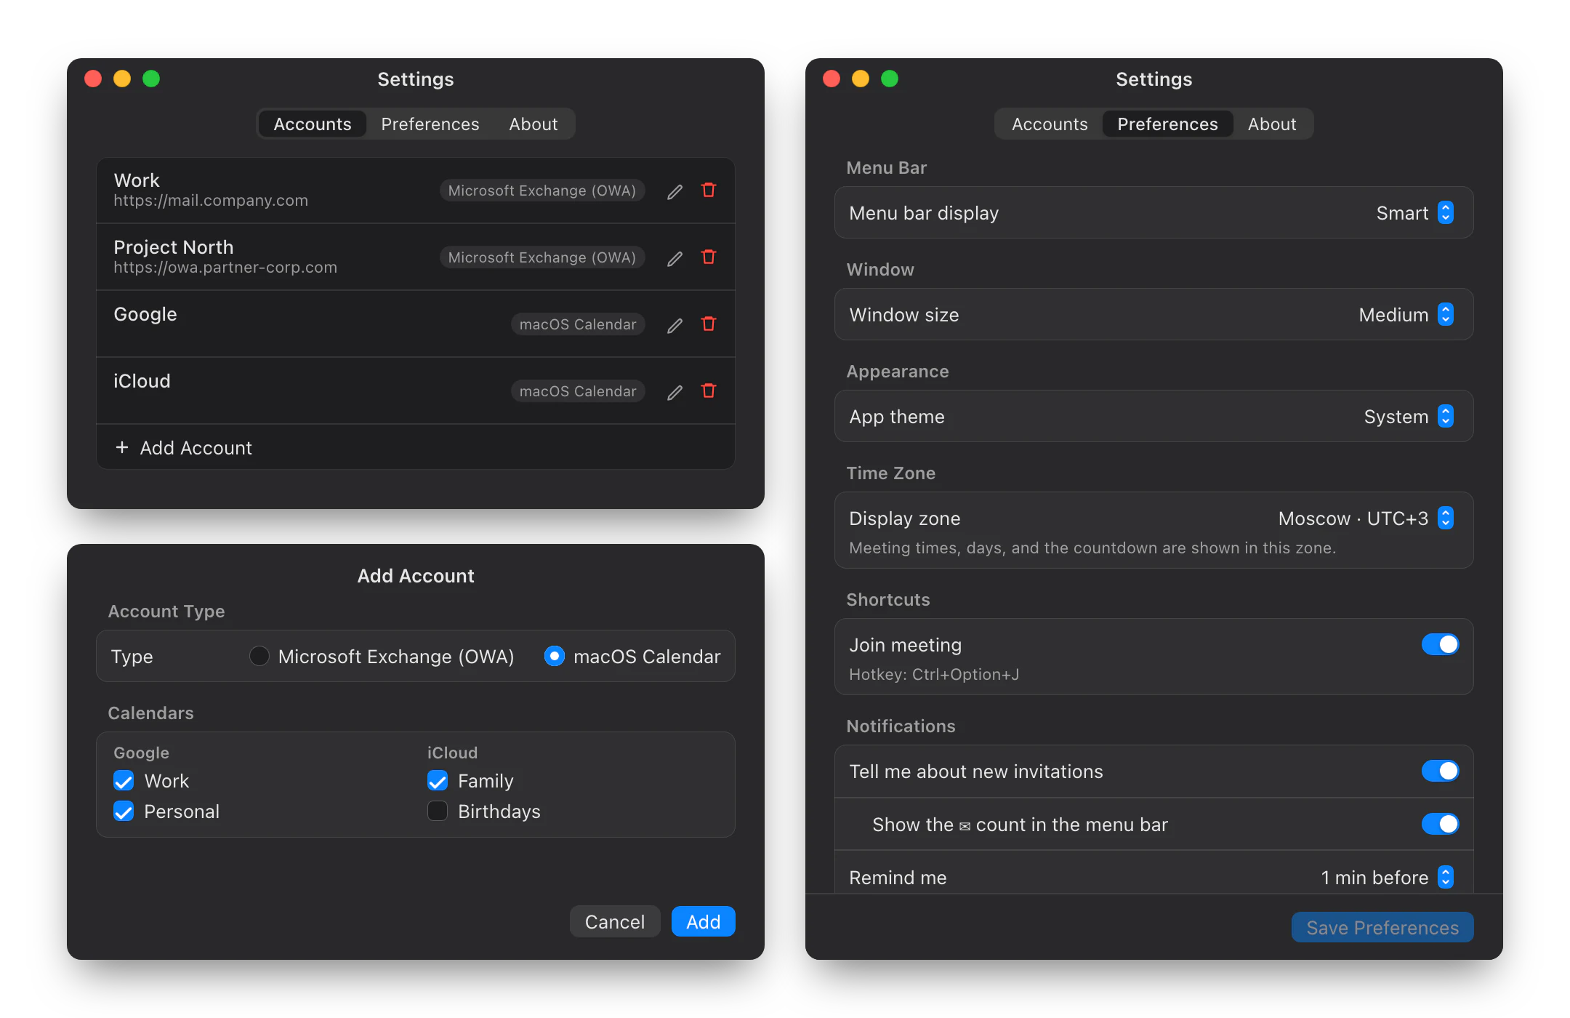Uncheck the Google Personal calendar
1570x1018 pixels.
click(x=124, y=811)
